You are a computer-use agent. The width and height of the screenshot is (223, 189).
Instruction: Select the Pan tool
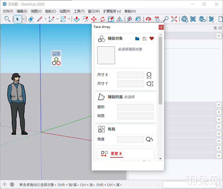(157, 19)
